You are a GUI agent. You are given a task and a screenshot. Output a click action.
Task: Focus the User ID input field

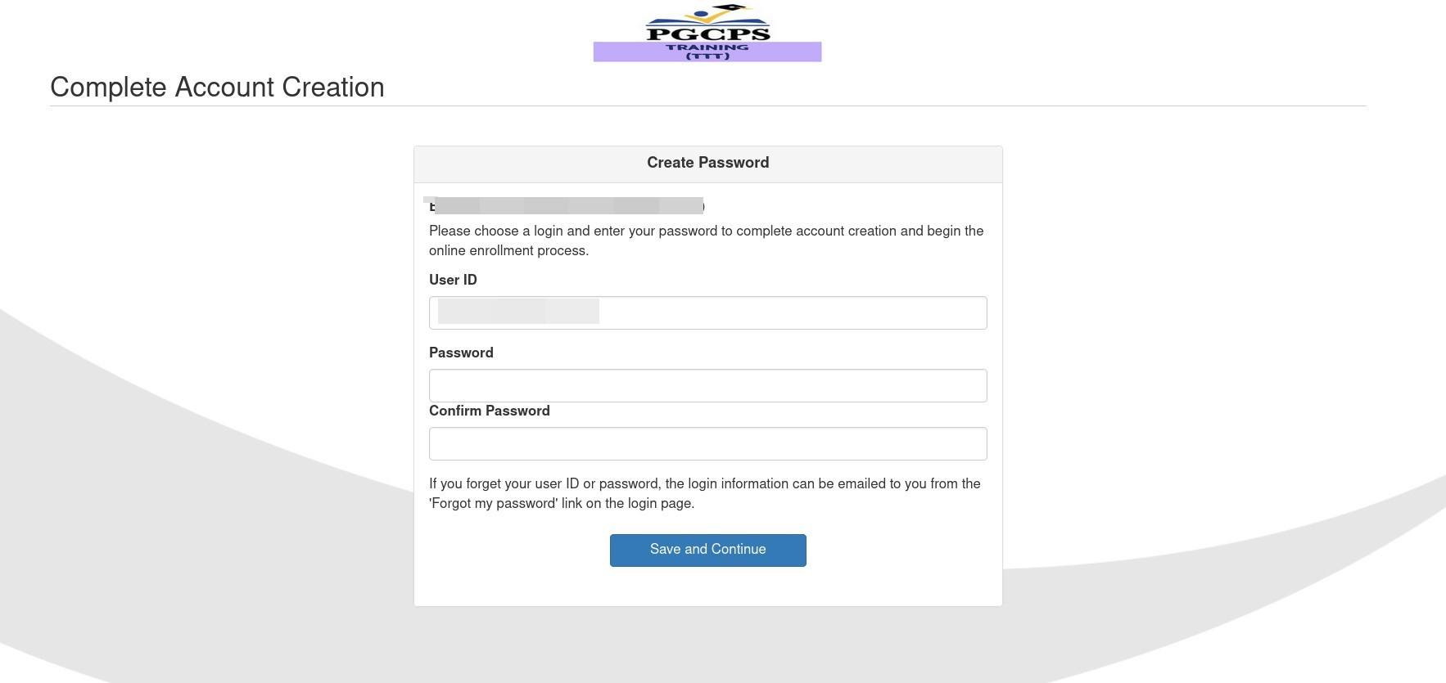click(786, 312)
